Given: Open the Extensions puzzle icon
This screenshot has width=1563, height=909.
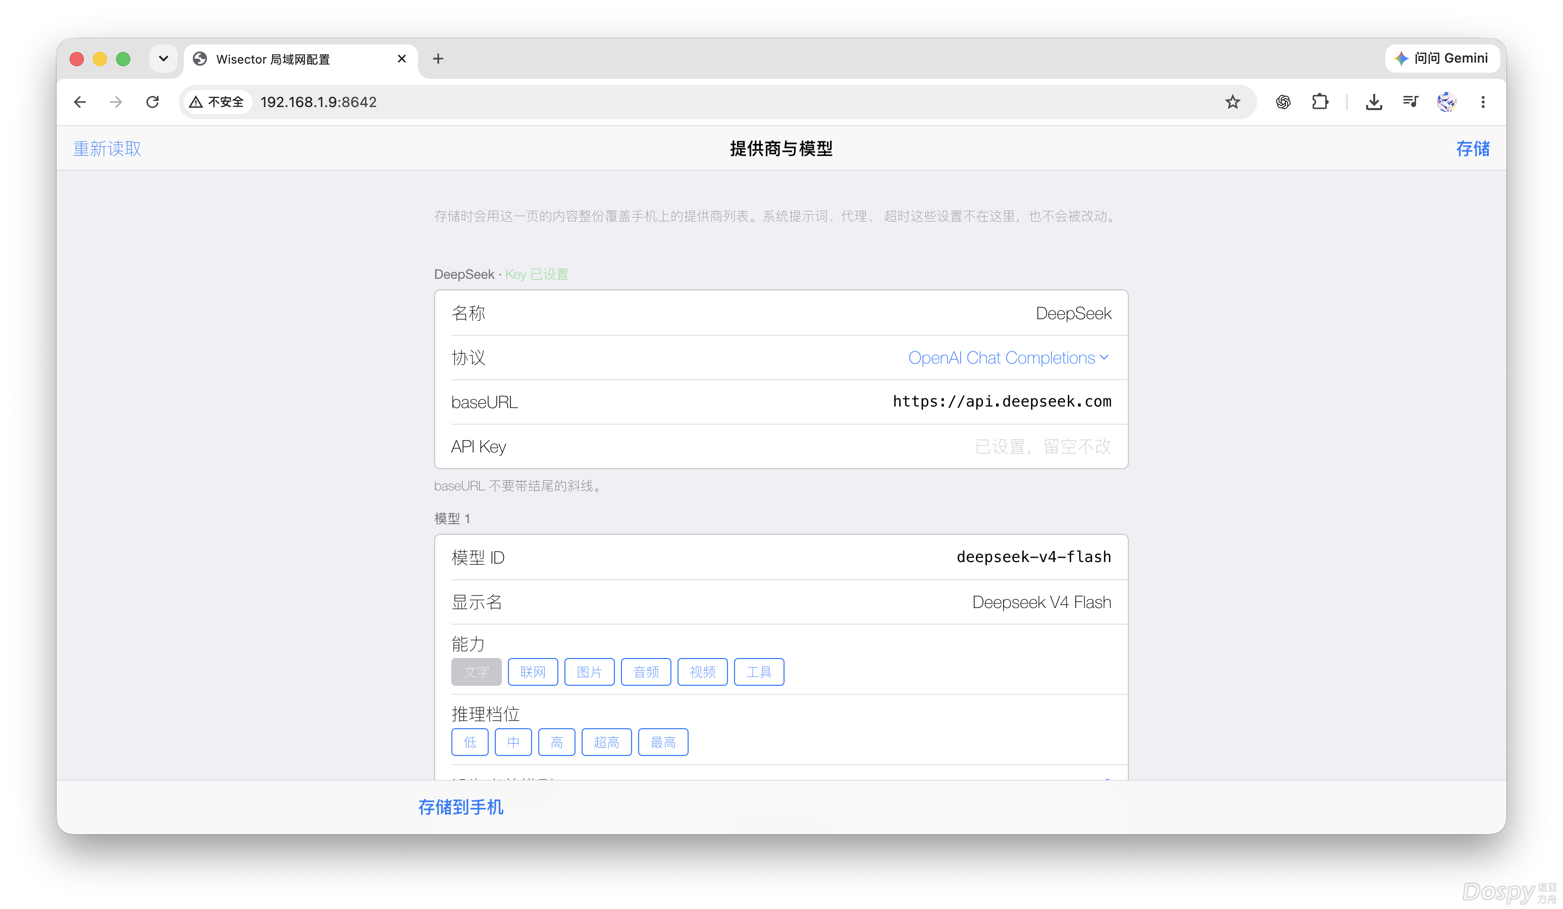Looking at the screenshot, I should [x=1319, y=102].
